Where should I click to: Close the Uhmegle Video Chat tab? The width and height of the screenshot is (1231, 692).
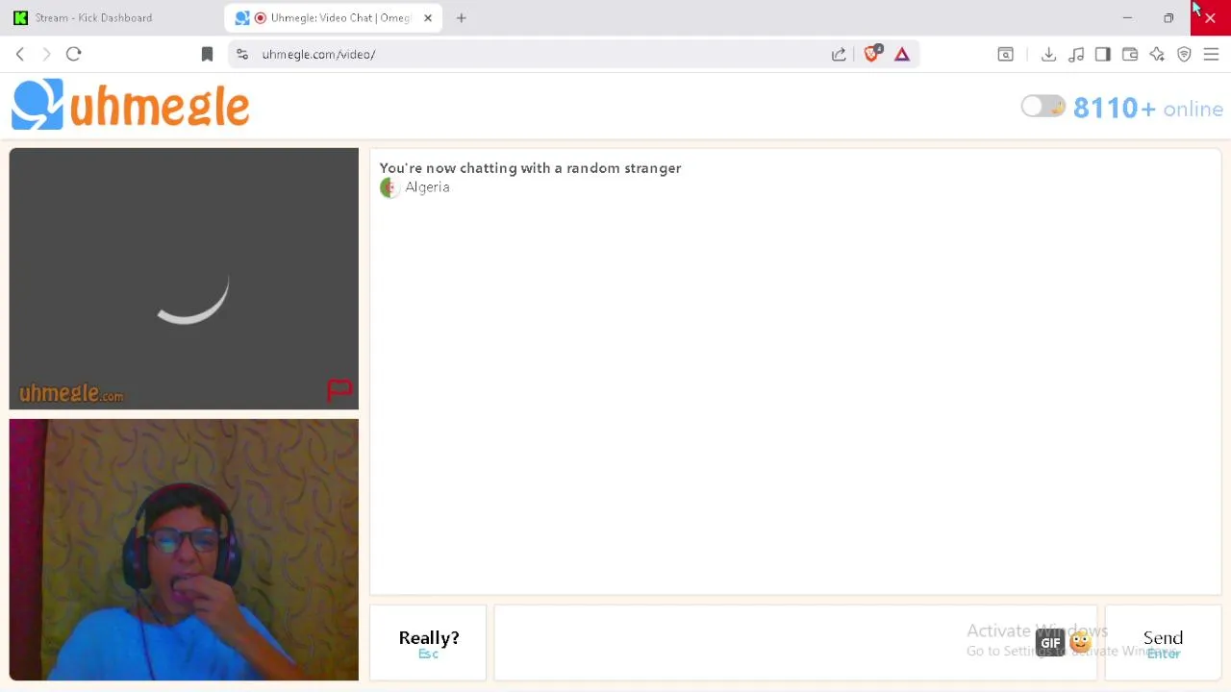tap(428, 18)
